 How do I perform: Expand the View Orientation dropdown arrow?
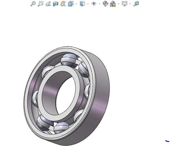(x=76, y=4)
